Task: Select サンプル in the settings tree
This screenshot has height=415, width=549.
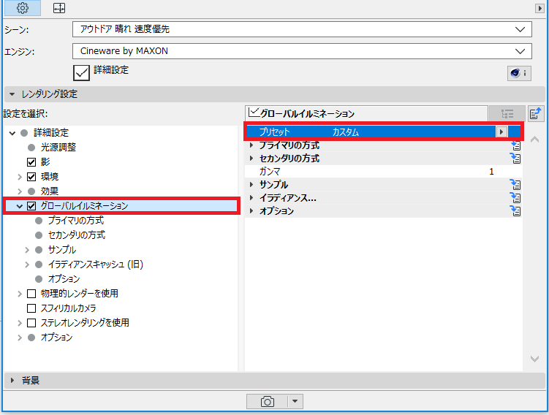Action: (x=62, y=250)
